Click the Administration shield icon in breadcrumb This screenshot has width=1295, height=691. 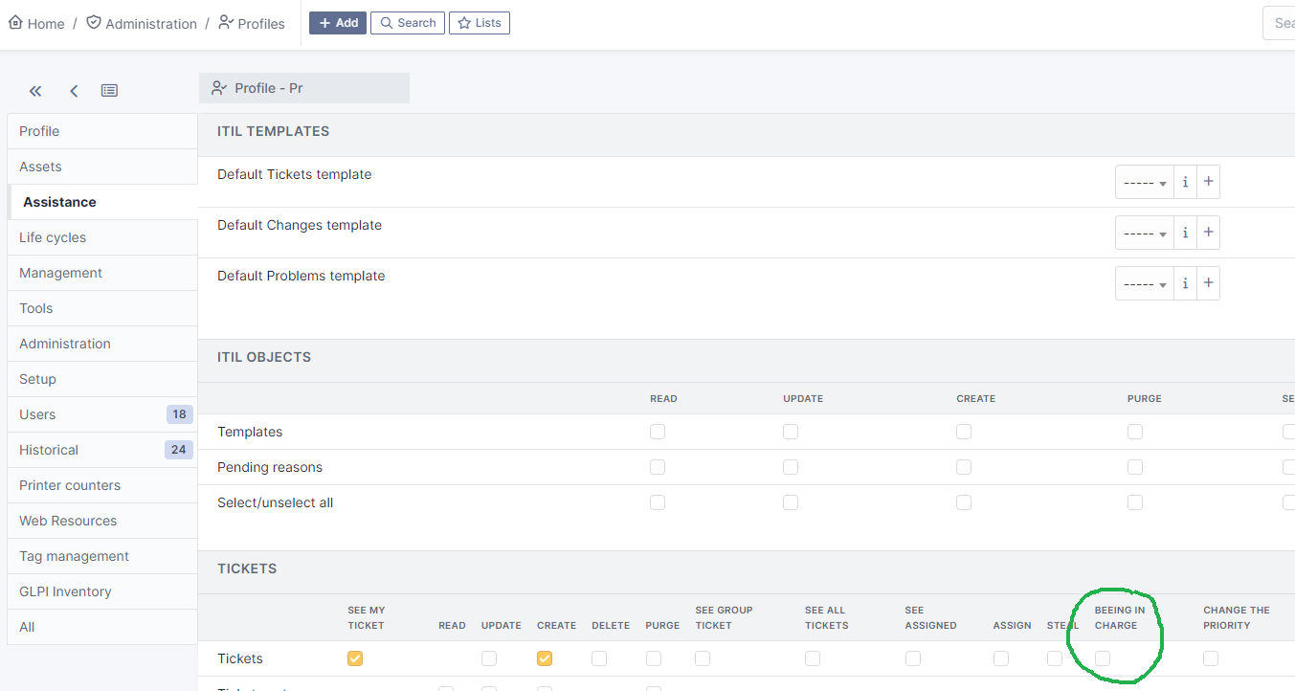tap(94, 22)
